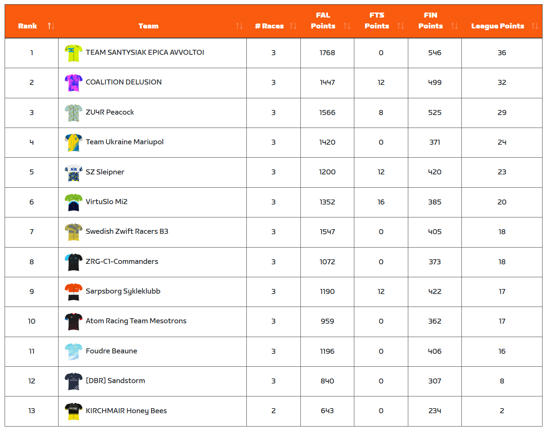
Task: Click the KIRCHMAIR Honey Bees jersey icon
Action: (x=74, y=412)
